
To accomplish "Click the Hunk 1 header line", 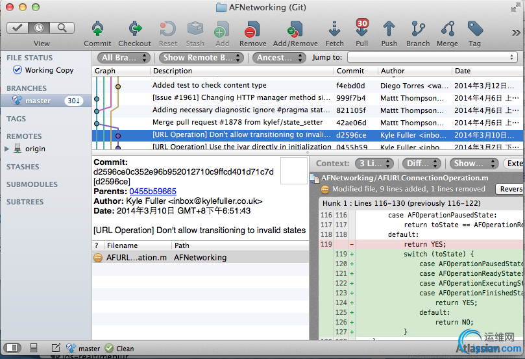I will click(422, 203).
